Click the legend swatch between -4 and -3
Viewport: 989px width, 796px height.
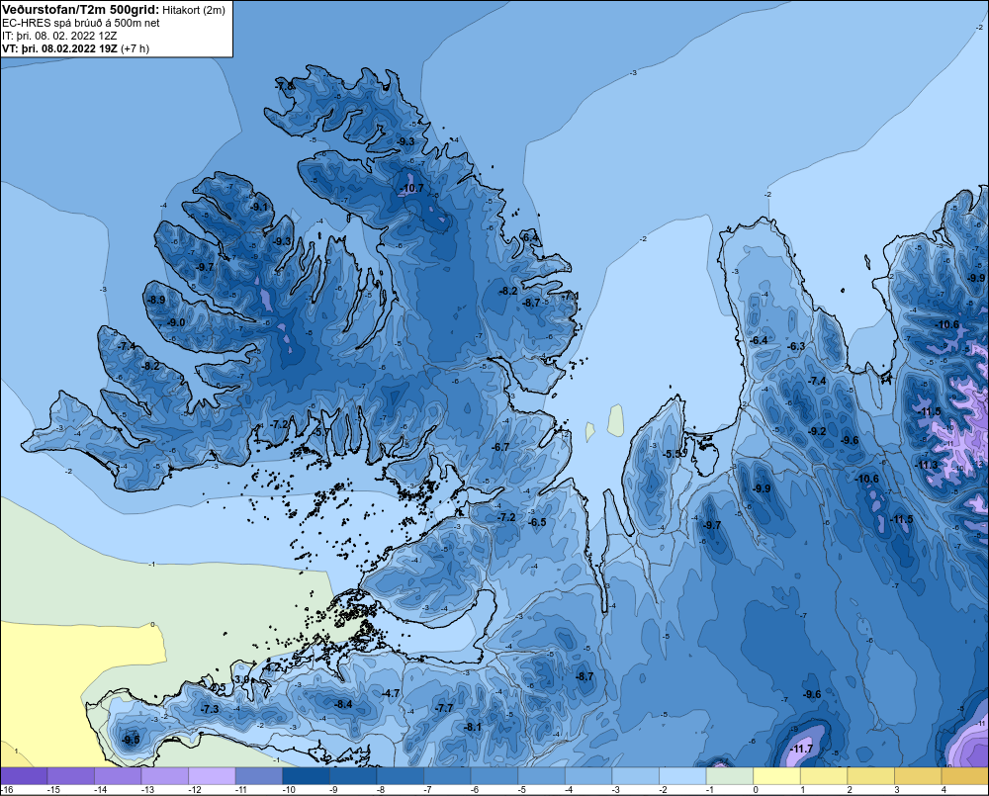coord(588,776)
